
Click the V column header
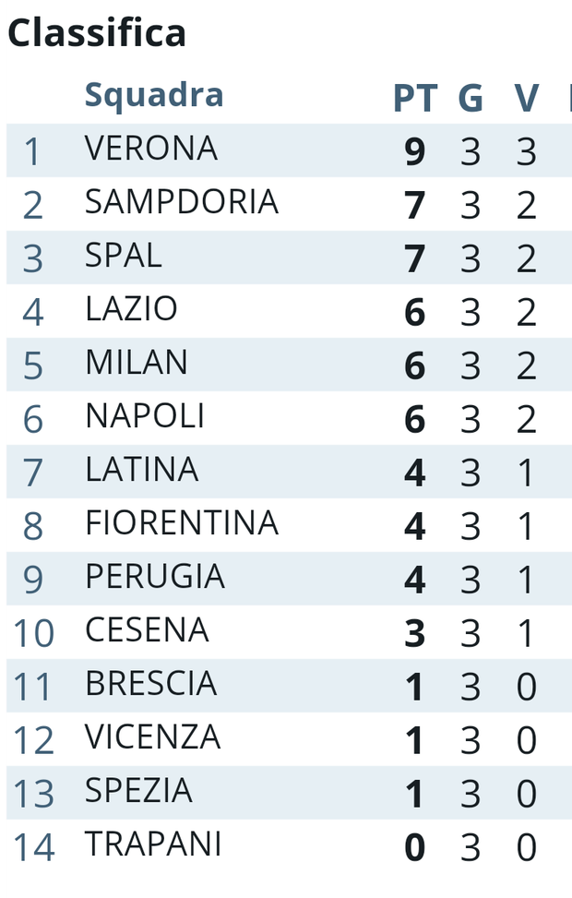coord(526,98)
